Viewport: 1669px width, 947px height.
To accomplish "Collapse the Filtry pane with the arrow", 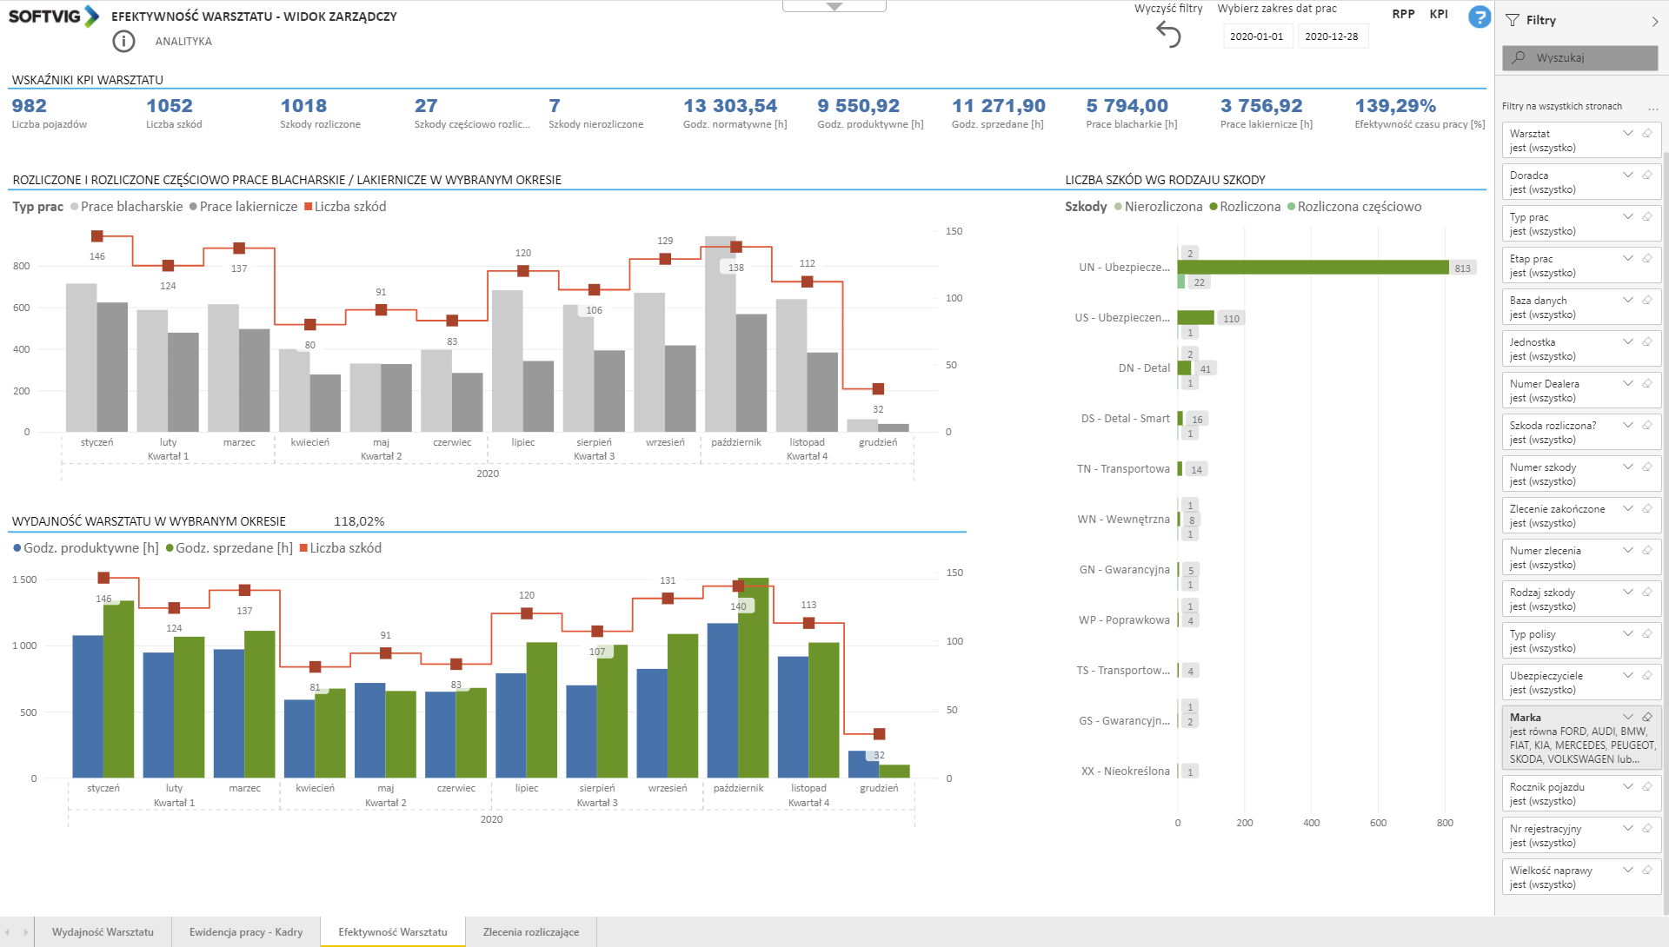I will point(1654,21).
